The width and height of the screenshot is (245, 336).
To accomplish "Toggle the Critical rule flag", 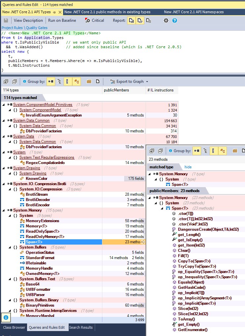I will 94,20.
